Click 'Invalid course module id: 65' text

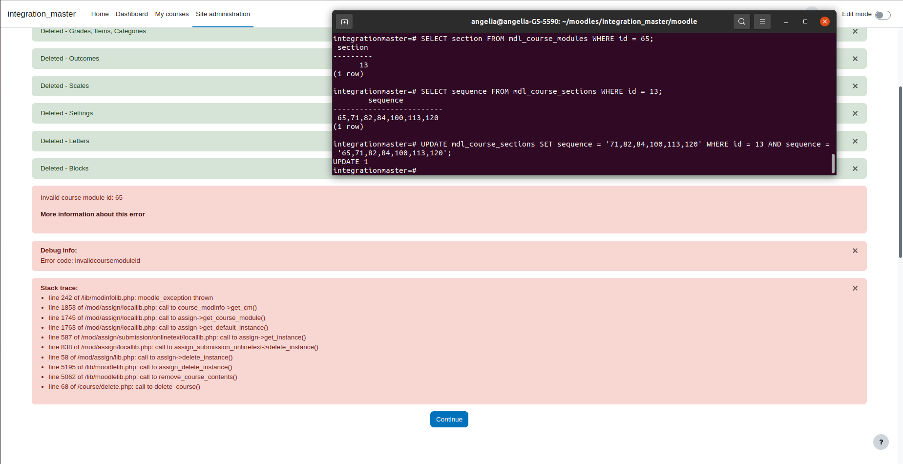click(x=82, y=198)
